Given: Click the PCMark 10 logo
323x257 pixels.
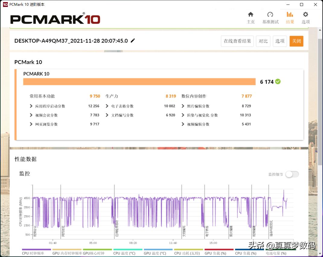Looking at the screenshot, I should tap(55, 19).
